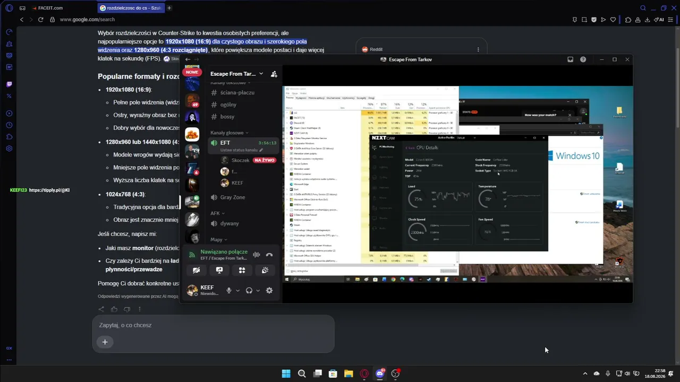Open the Discord inbox
The height and width of the screenshot is (382, 680).
pyautogui.click(x=570, y=59)
